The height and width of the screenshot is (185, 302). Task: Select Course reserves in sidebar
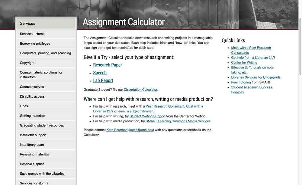pos(46,87)
